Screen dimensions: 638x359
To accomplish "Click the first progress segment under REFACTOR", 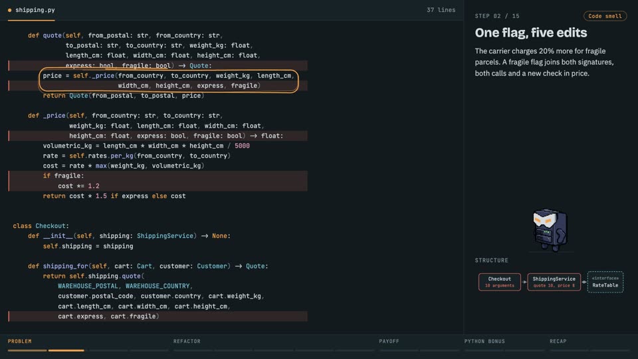I will point(192,350).
